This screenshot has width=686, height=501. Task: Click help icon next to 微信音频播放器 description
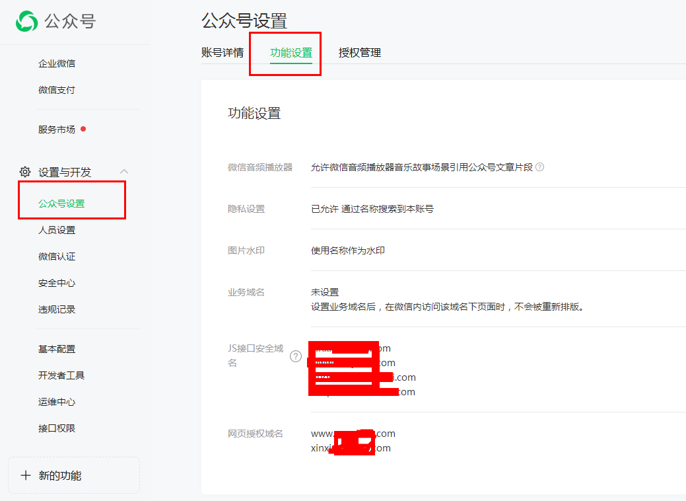coord(539,167)
